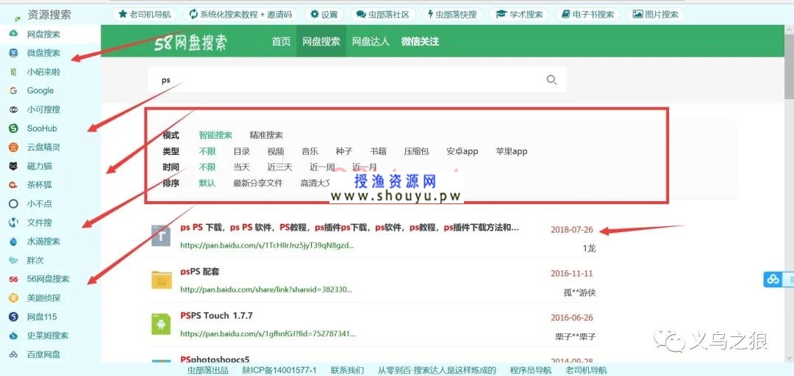Click the 文件搜 sidebar icon

click(x=14, y=223)
